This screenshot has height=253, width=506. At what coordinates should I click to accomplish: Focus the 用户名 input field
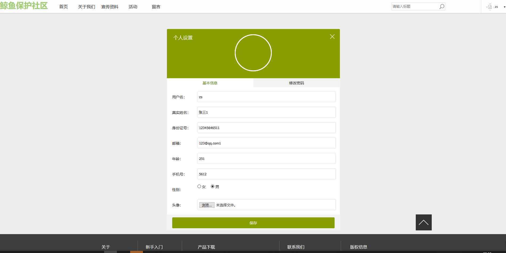(x=266, y=97)
